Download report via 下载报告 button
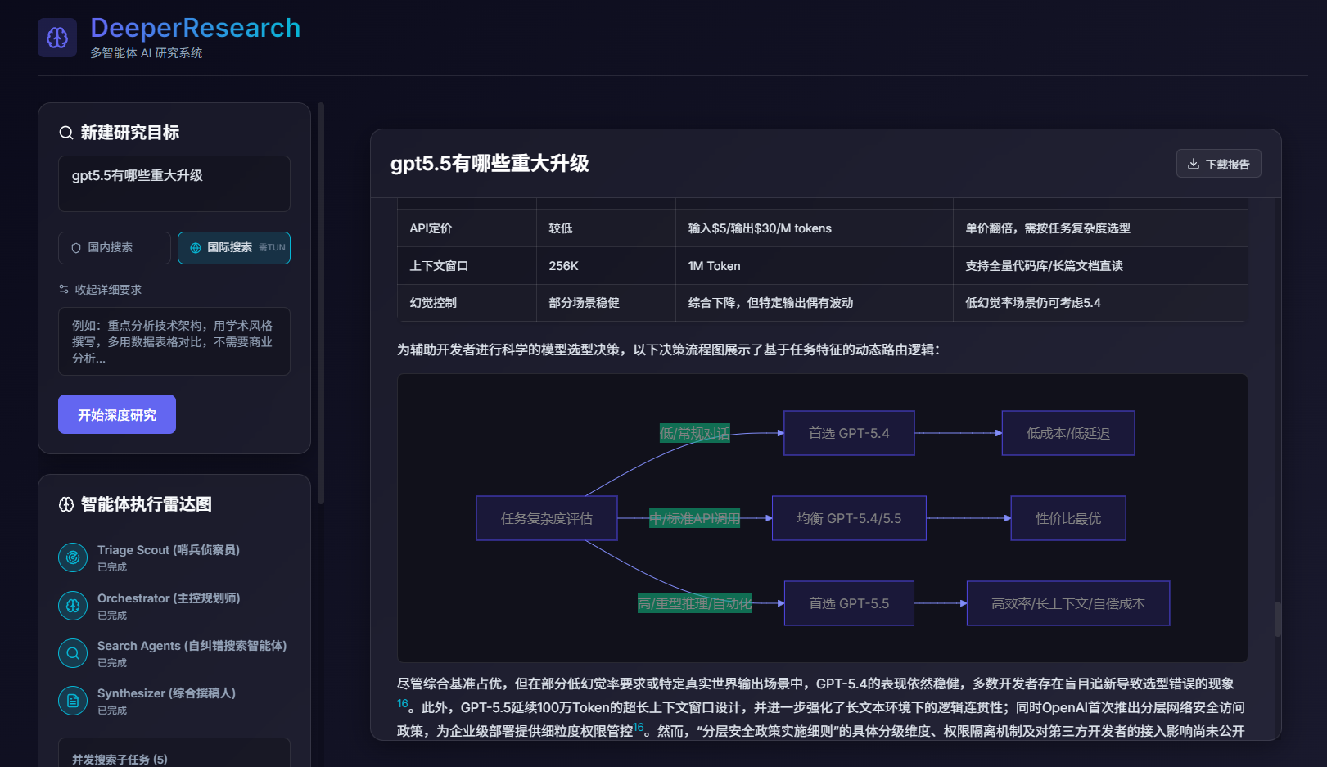Screen dimensions: 1327x767 (x=1219, y=164)
